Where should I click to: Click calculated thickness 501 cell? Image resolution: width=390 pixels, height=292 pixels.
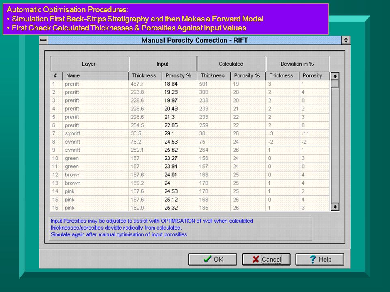pos(214,84)
